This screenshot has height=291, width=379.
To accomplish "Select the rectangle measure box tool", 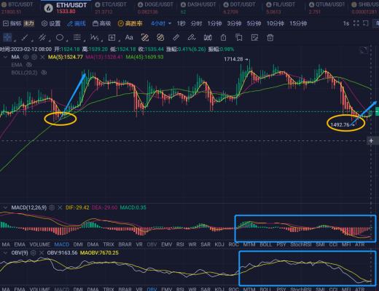I will point(112,38).
